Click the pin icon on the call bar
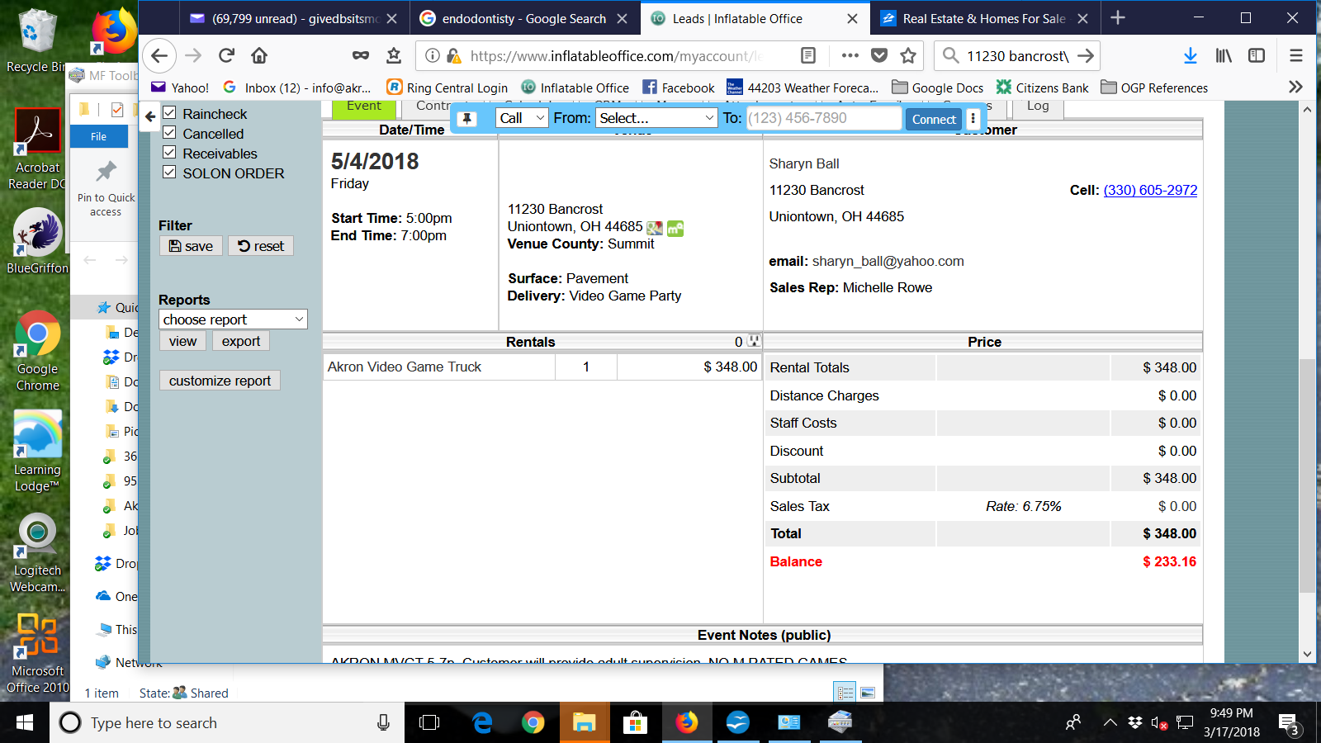This screenshot has height=743, width=1321. [467, 119]
